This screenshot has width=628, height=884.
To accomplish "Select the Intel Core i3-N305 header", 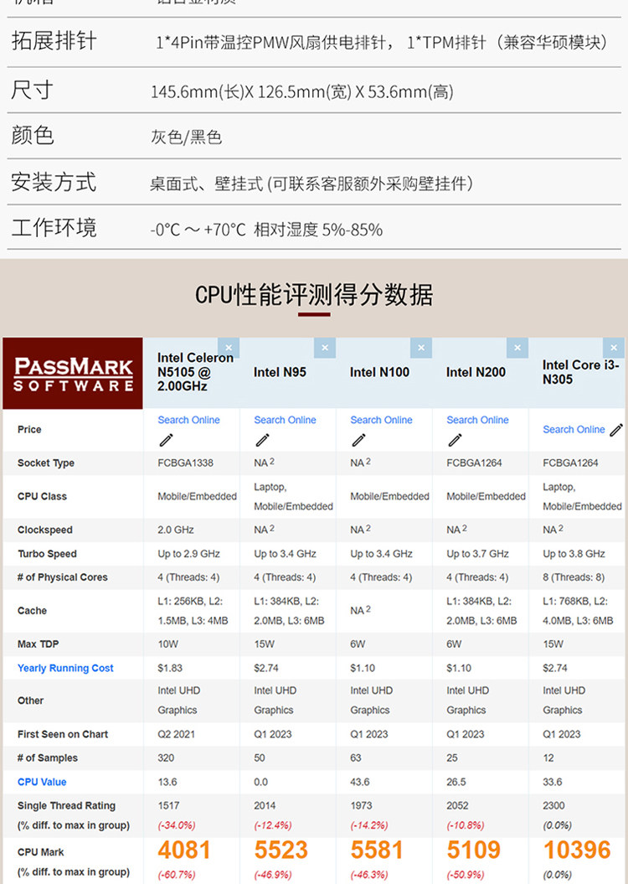I will point(580,372).
